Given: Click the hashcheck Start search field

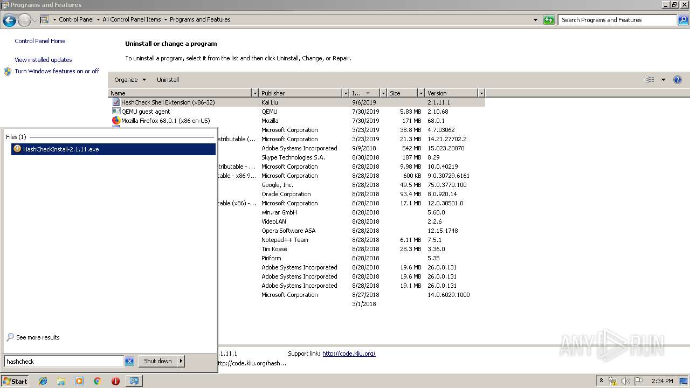Looking at the screenshot, I should [x=64, y=362].
